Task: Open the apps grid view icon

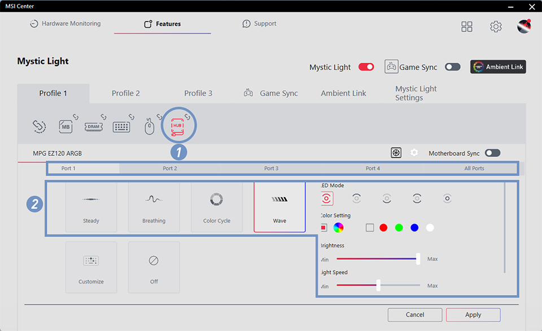Action: [467, 27]
